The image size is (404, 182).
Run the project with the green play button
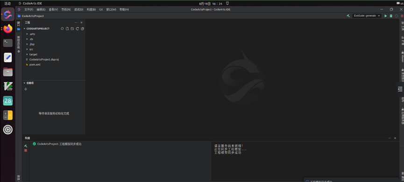pos(386,16)
